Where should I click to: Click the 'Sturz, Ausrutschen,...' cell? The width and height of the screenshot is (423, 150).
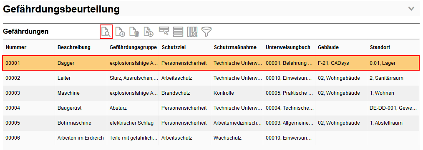(x=133, y=78)
